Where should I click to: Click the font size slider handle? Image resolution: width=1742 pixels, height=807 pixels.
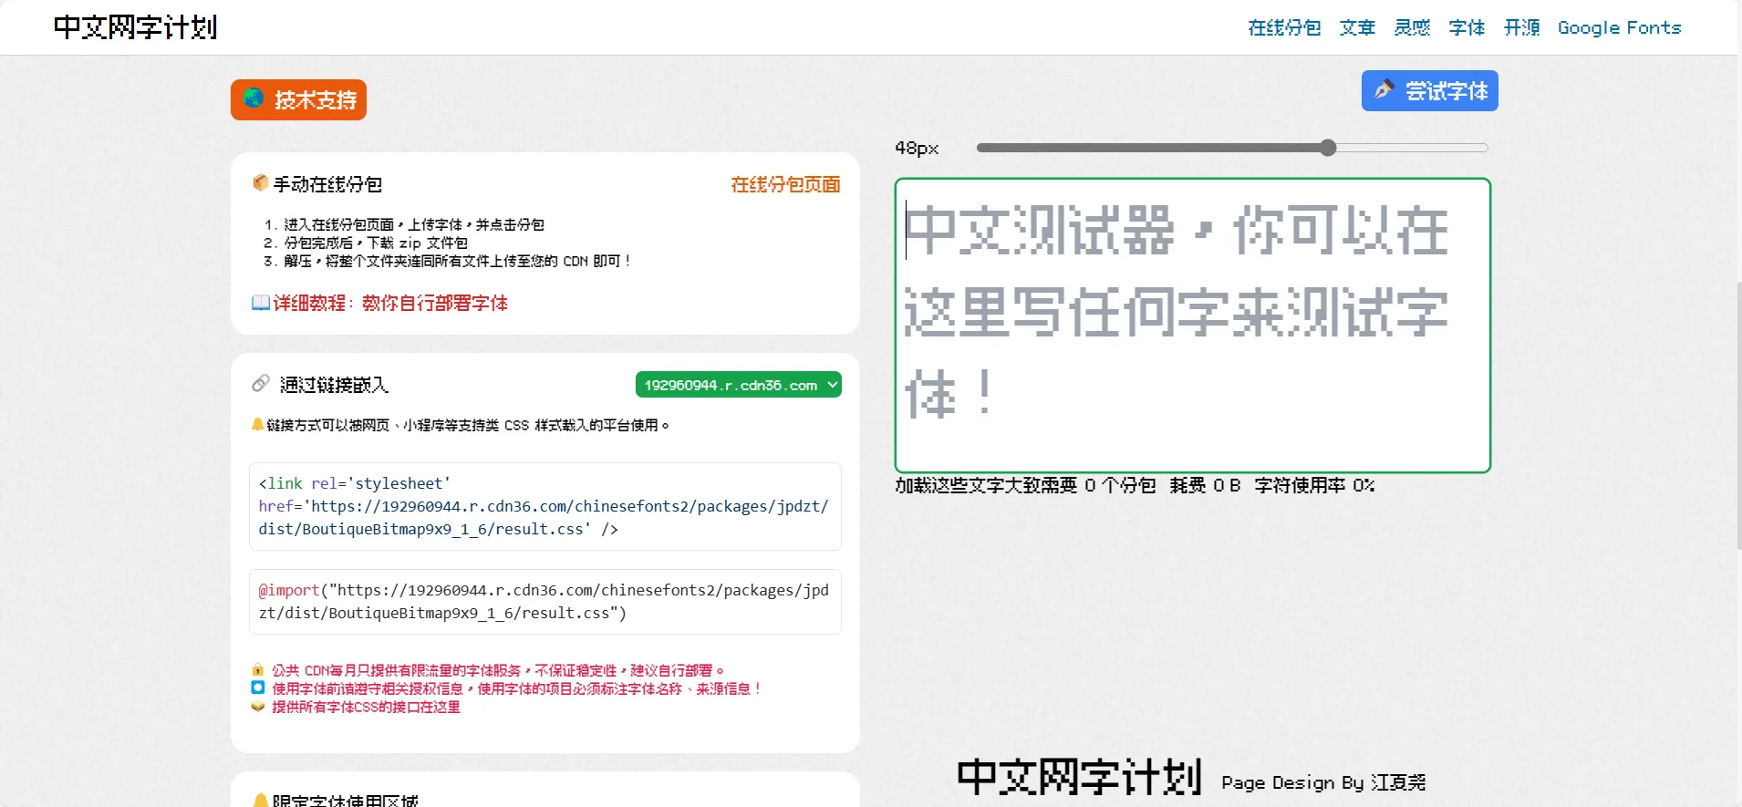(x=1328, y=148)
